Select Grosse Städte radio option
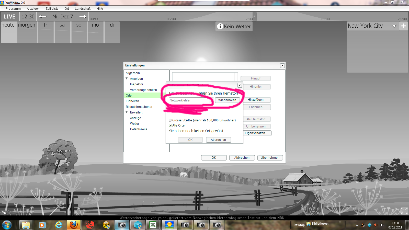Image resolution: width=409 pixels, height=230 pixels. coord(170,120)
